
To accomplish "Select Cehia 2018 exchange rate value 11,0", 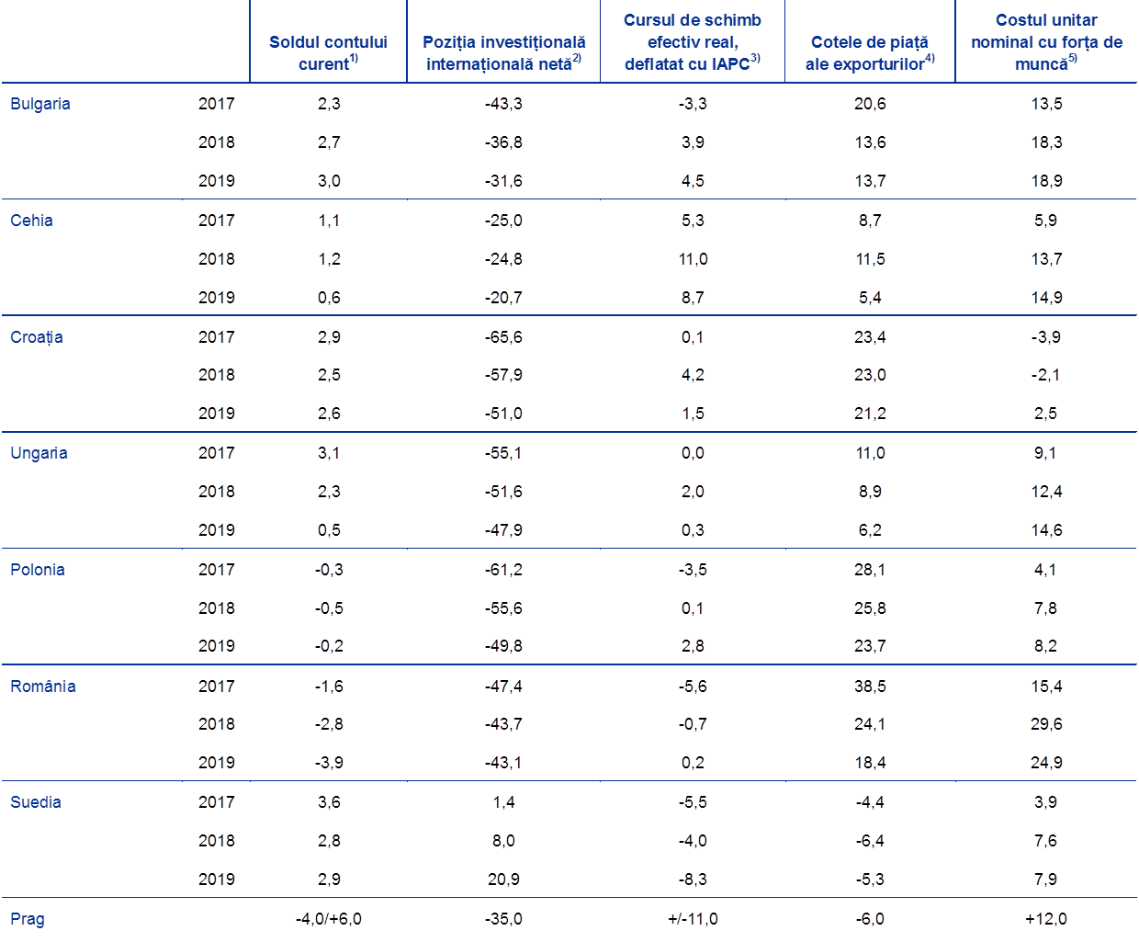I will pos(693,259).
